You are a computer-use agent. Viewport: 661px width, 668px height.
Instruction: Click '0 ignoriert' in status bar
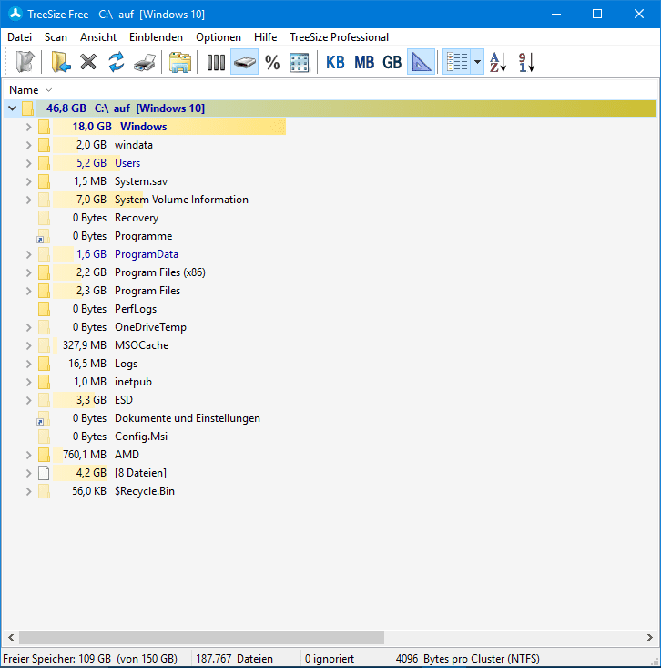(330, 659)
